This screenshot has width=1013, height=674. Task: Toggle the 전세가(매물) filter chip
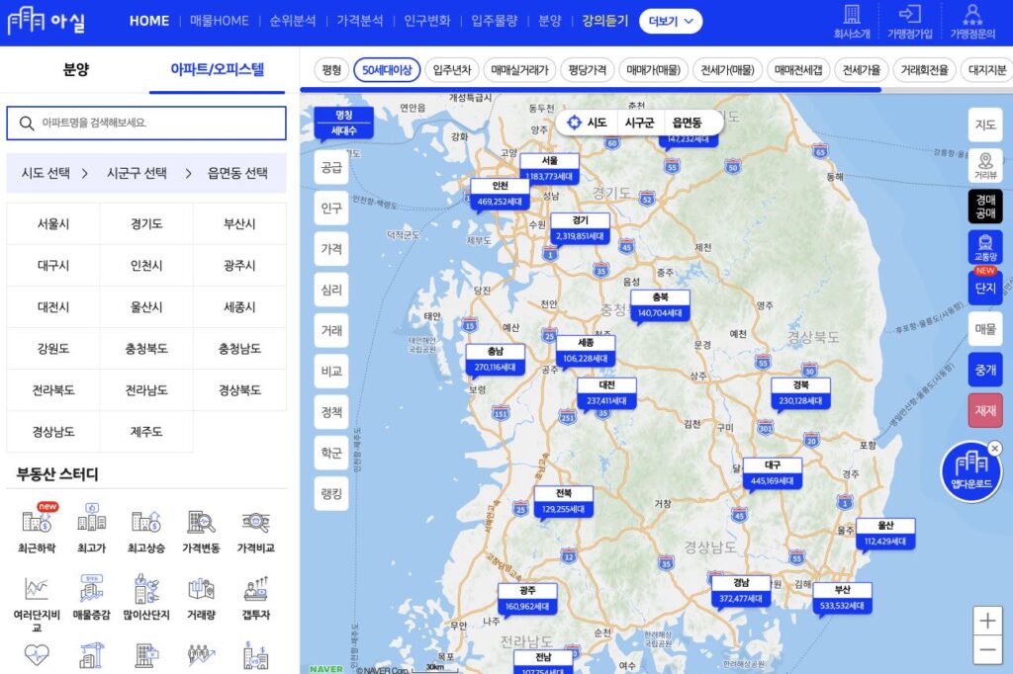click(727, 70)
